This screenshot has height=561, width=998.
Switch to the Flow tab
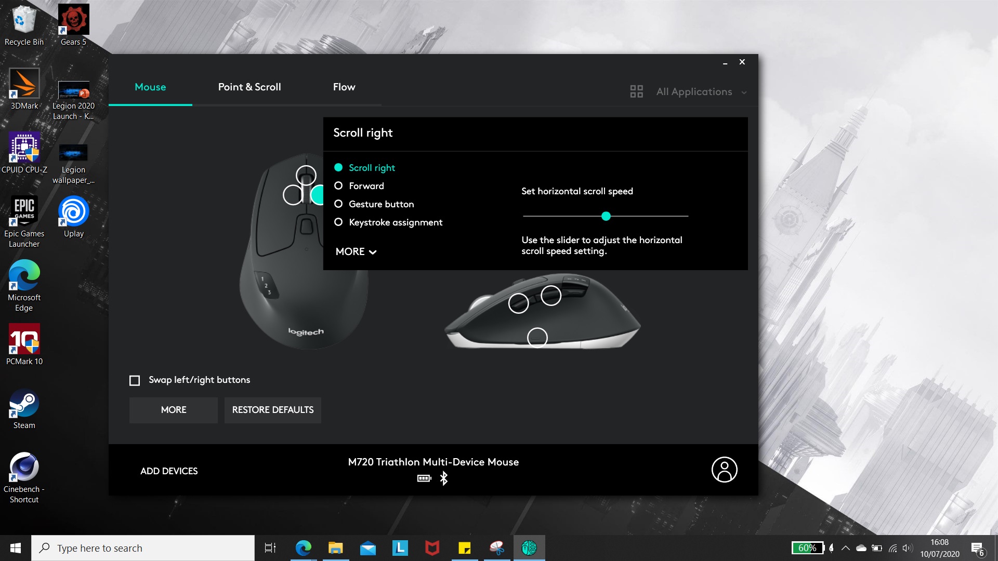(x=344, y=87)
